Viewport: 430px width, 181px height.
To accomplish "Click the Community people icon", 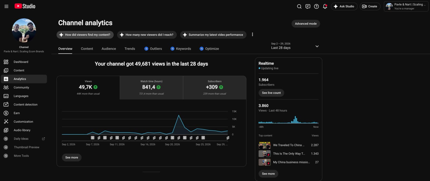I will tap(6, 88).
